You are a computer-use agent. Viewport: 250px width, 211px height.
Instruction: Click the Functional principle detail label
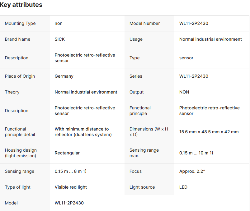point(20,132)
